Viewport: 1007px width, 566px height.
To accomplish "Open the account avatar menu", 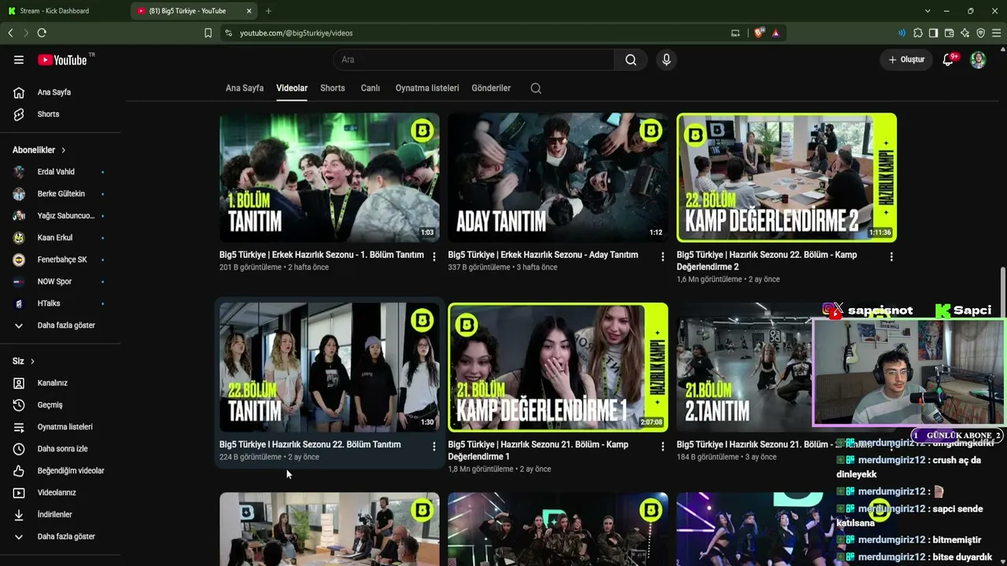I will tap(978, 60).
